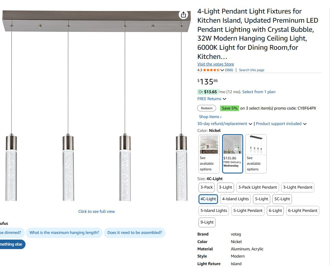Expand Product support included details

(x=279, y=123)
